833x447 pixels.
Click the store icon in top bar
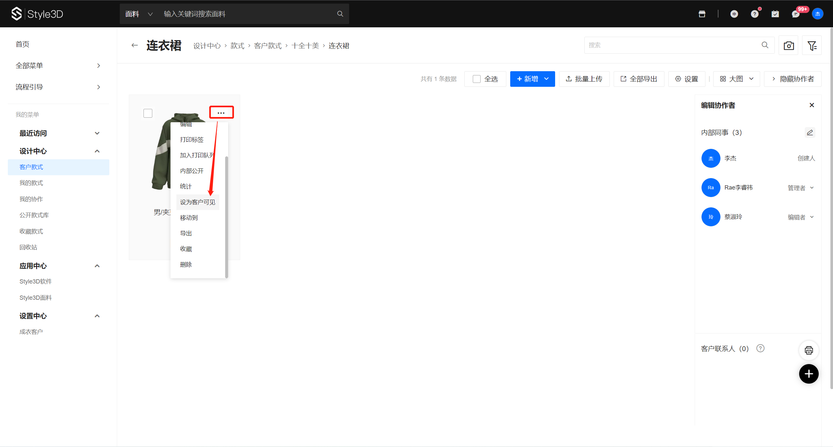point(702,14)
